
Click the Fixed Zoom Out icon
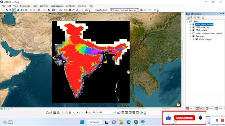tap(26, 10)
